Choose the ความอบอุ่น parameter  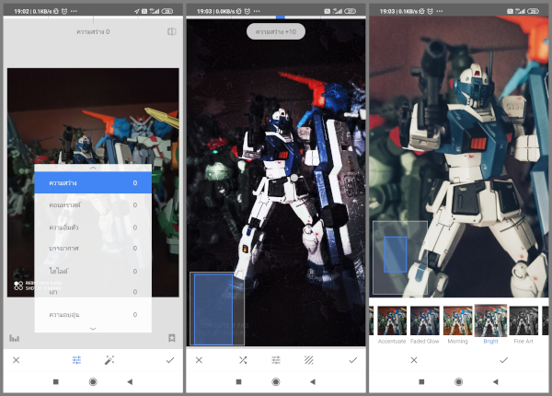tap(93, 315)
